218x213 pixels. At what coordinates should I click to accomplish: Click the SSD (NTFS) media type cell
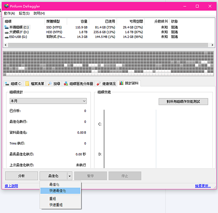(x=54, y=27)
